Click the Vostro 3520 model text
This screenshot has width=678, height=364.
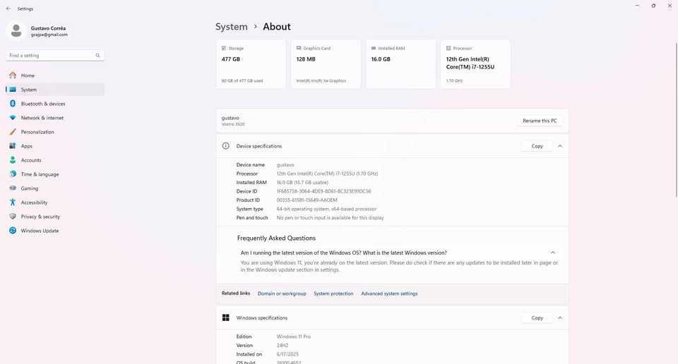point(233,124)
